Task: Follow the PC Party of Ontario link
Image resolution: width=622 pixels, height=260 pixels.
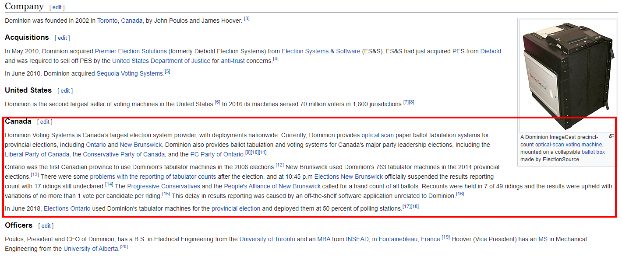Action: (217, 154)
